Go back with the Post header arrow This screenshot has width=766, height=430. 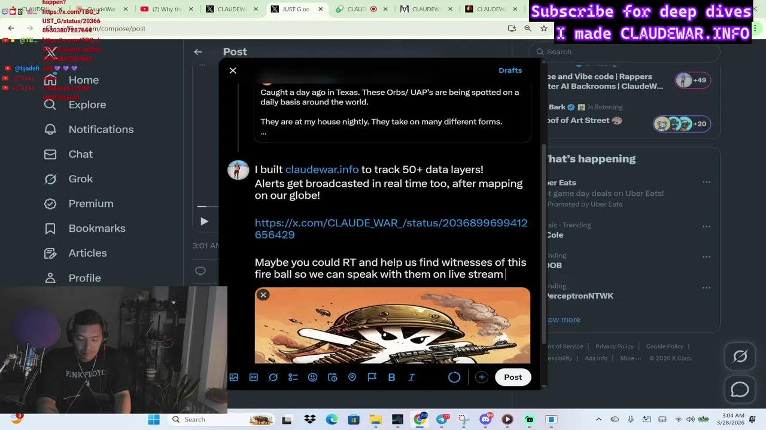pos(198,52)
